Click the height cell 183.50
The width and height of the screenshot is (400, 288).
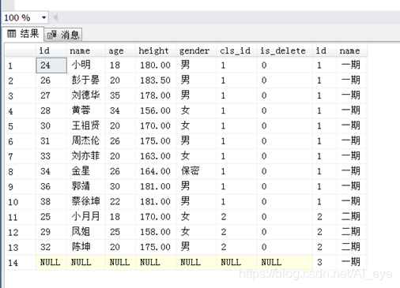(156, 80)
